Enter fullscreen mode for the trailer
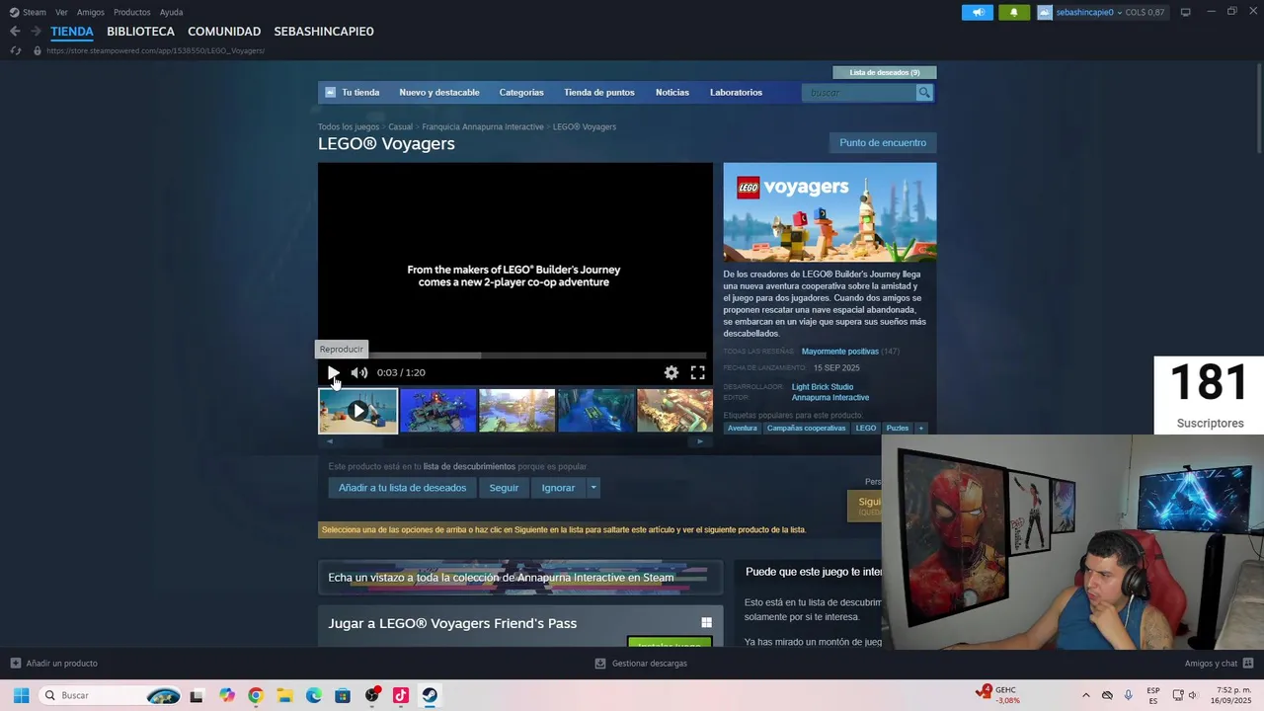 tap(697, 372)
